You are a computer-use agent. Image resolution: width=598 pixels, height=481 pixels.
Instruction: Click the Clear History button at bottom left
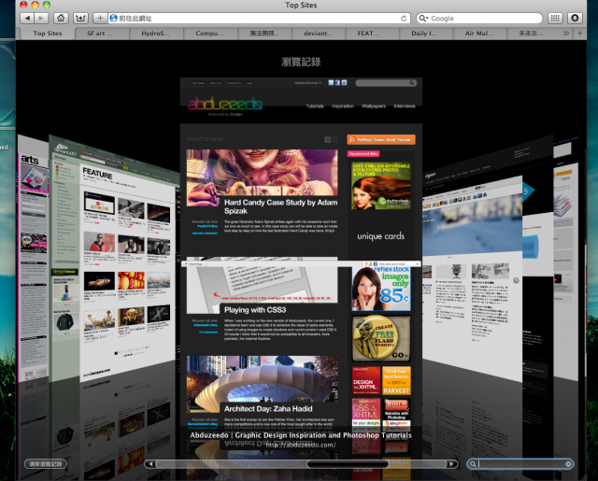coord(46,464)
